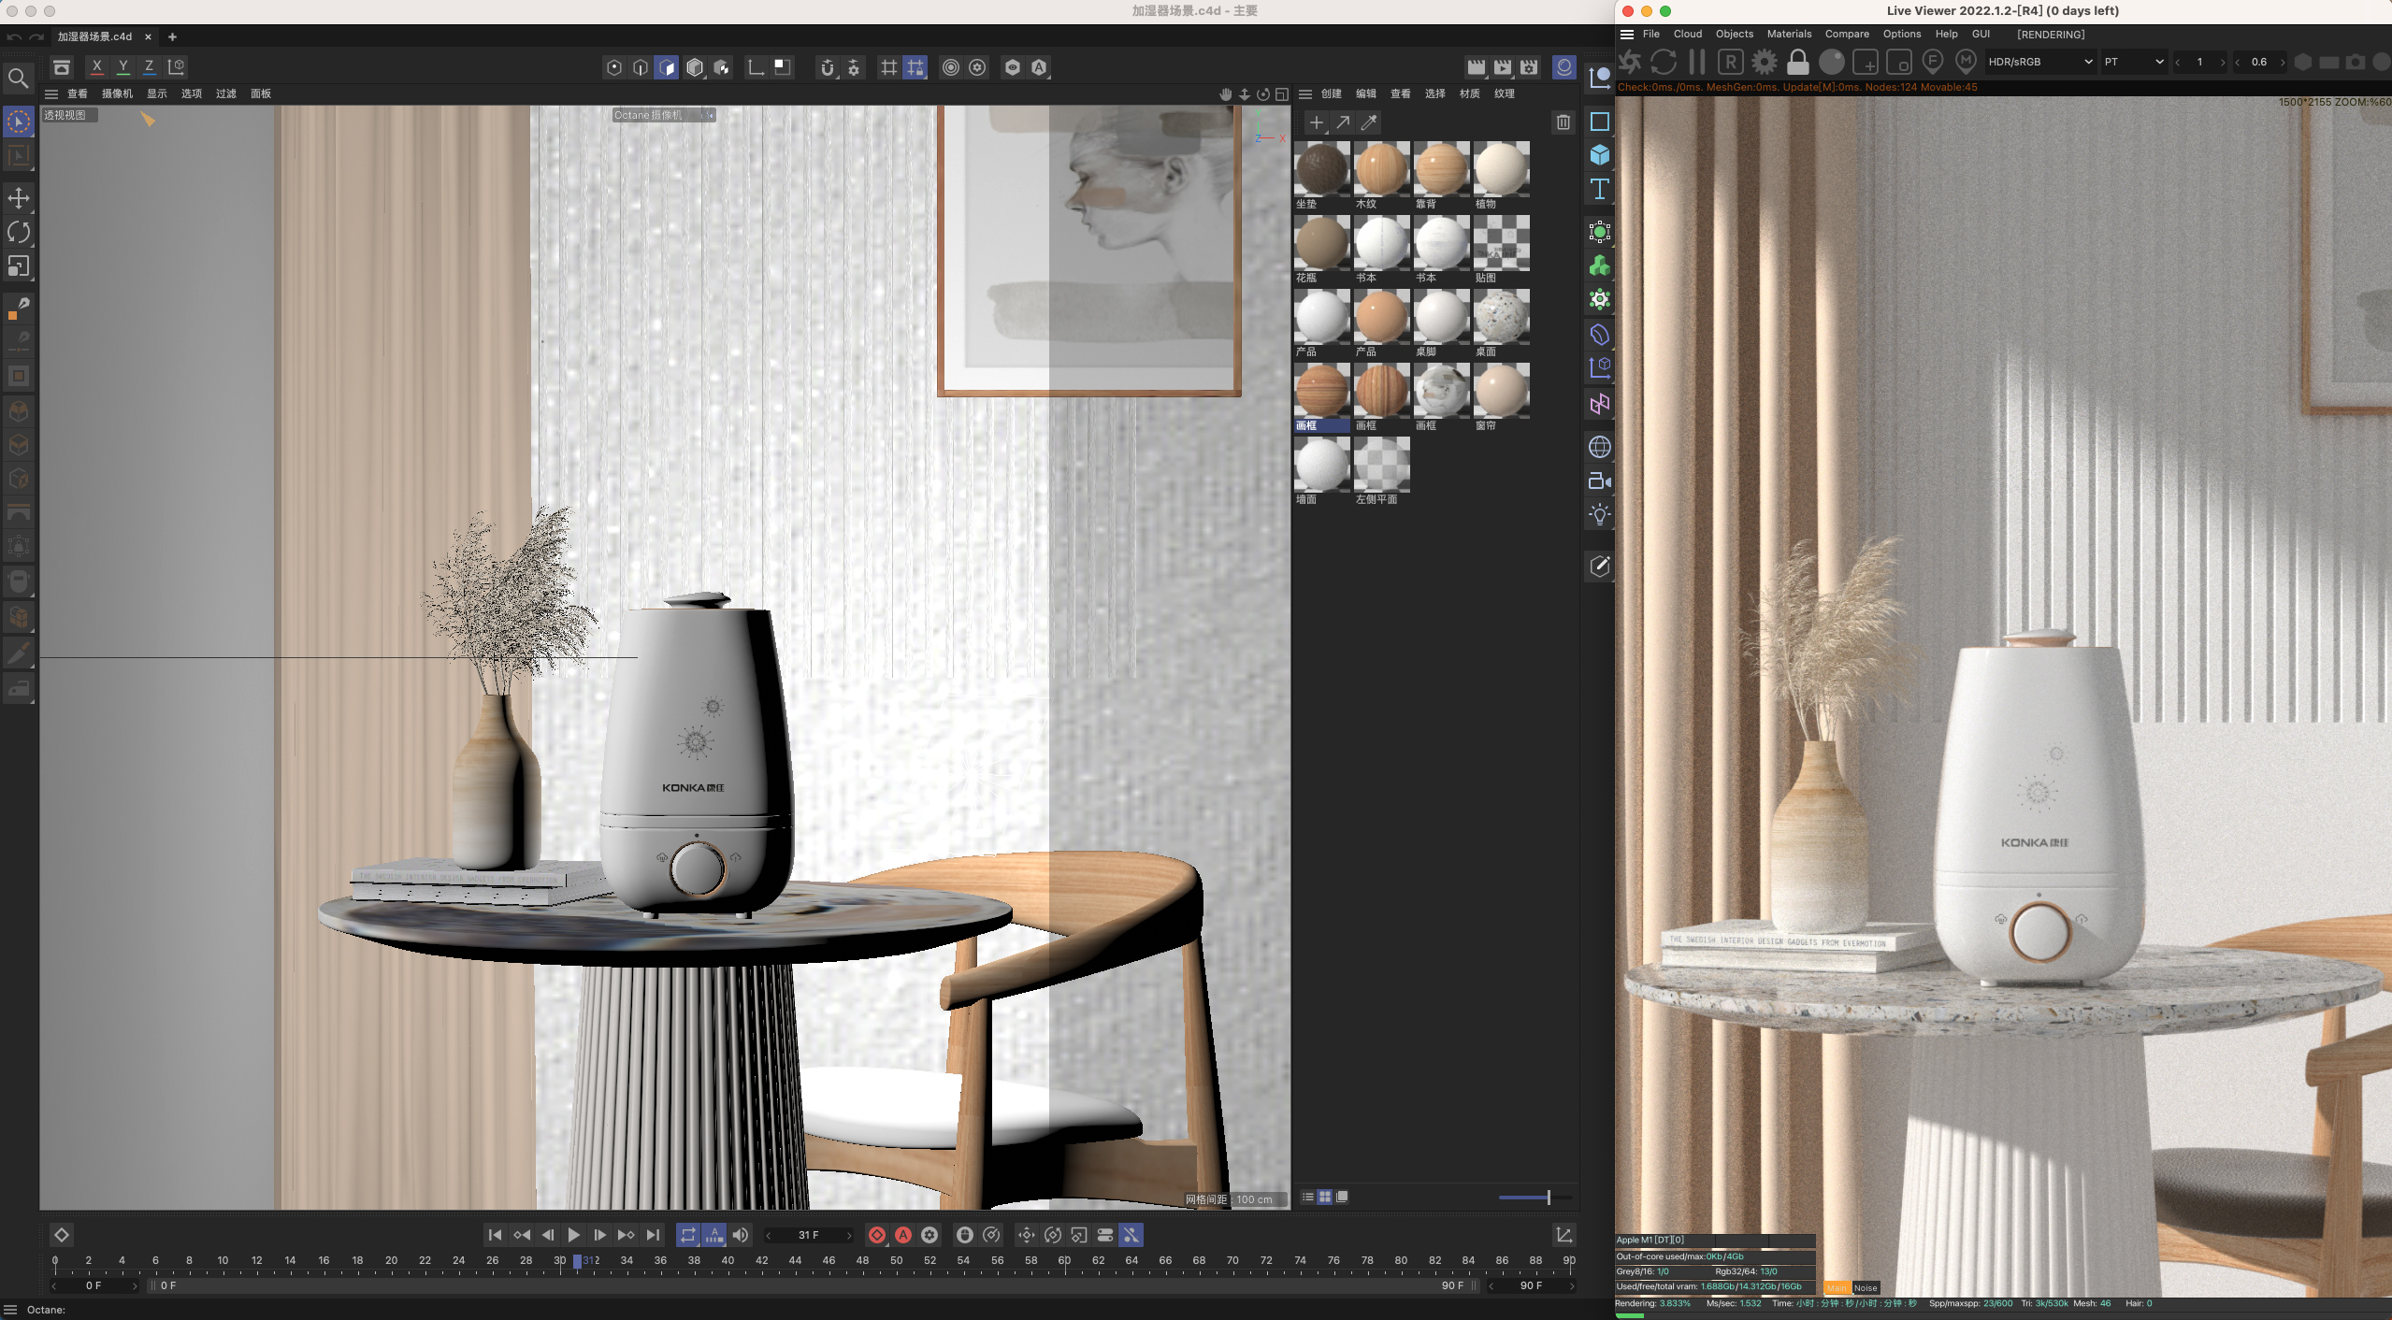Select the Move tool in the left toolbar
Image resolution: width=2392 pixels, height=1320 pixels.
click(x=19, y=197)
